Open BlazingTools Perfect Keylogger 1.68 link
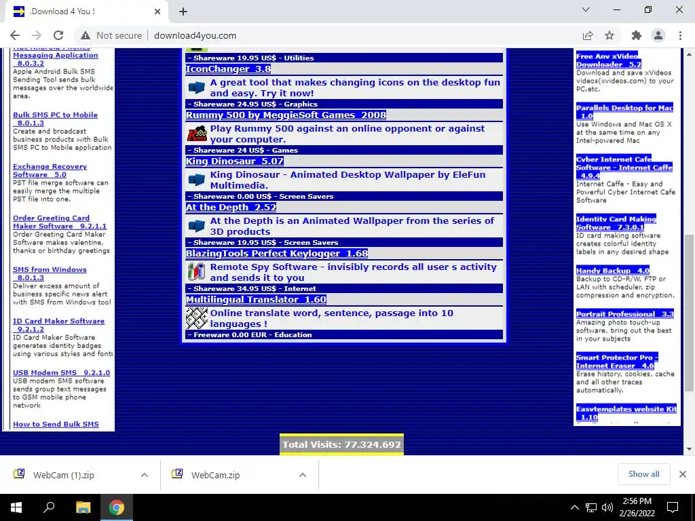 pyautogui.click(x=277, y=253)
